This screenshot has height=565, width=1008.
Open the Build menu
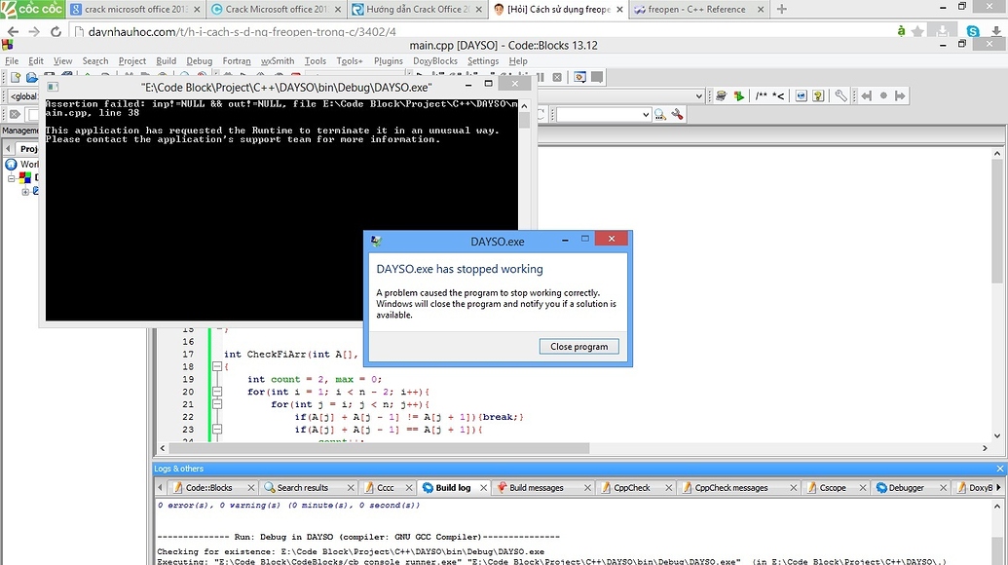[166, 61]
